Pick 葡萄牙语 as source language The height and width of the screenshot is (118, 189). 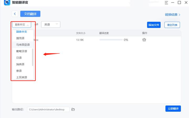pos(22,51)
